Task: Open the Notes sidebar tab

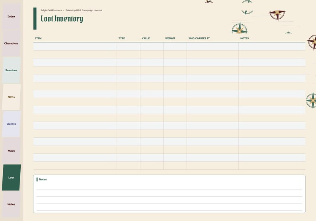Action: pos(11,204)
